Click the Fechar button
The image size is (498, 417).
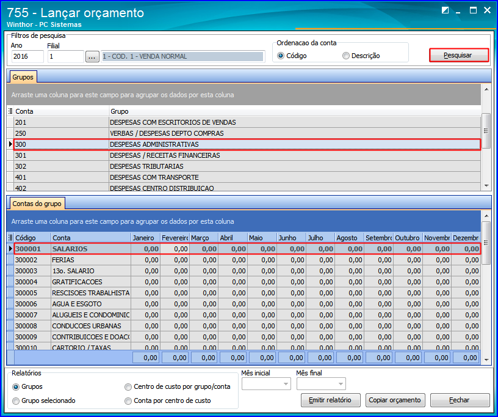pyautogui.click(x=460, y=400)
